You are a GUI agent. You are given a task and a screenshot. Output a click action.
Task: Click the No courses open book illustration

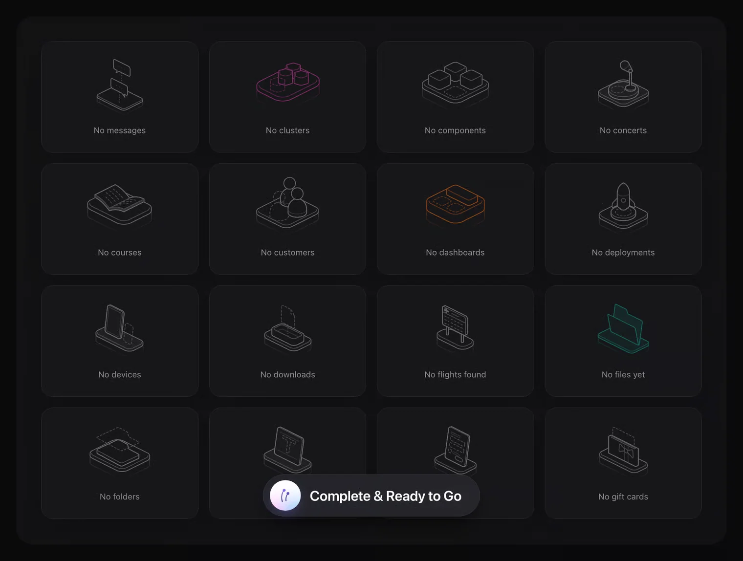pos(120,205)
